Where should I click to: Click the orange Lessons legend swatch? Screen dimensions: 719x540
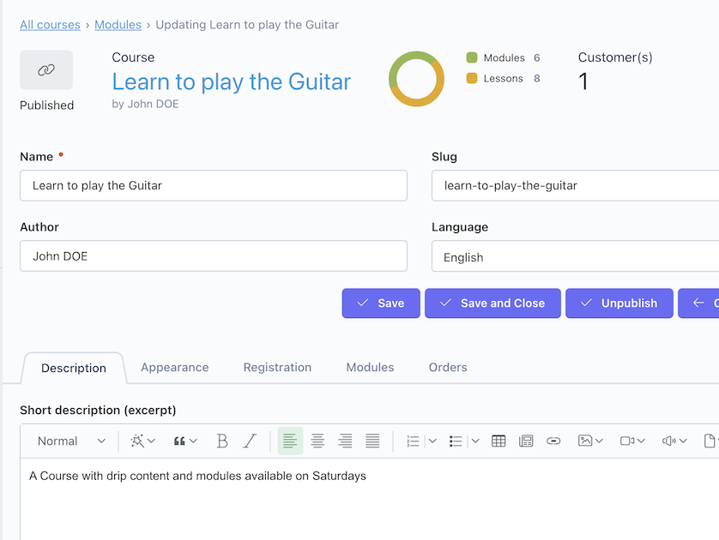pyautogui.click(x=472, y=78)
